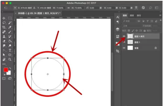The height and width of the screenshot is (106, 163).
Task: Switch to the 图层 tab
Action: pyautogui.click(x=125, y=16)
